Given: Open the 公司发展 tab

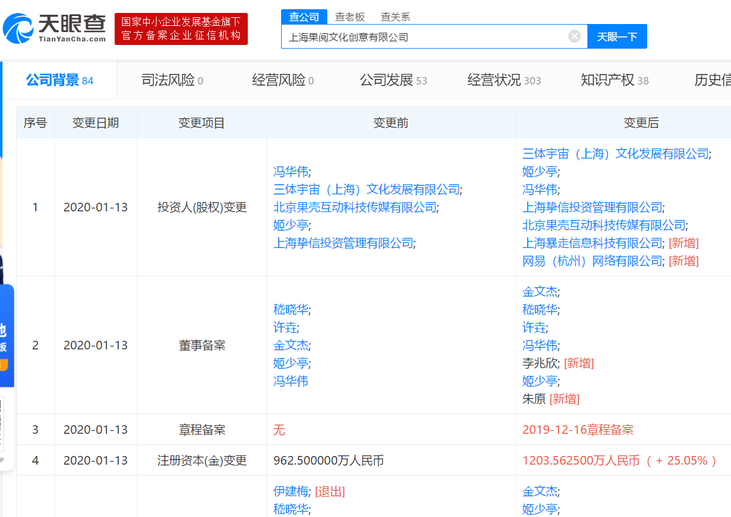Looking at the screenshot, I should coord(393,80).
